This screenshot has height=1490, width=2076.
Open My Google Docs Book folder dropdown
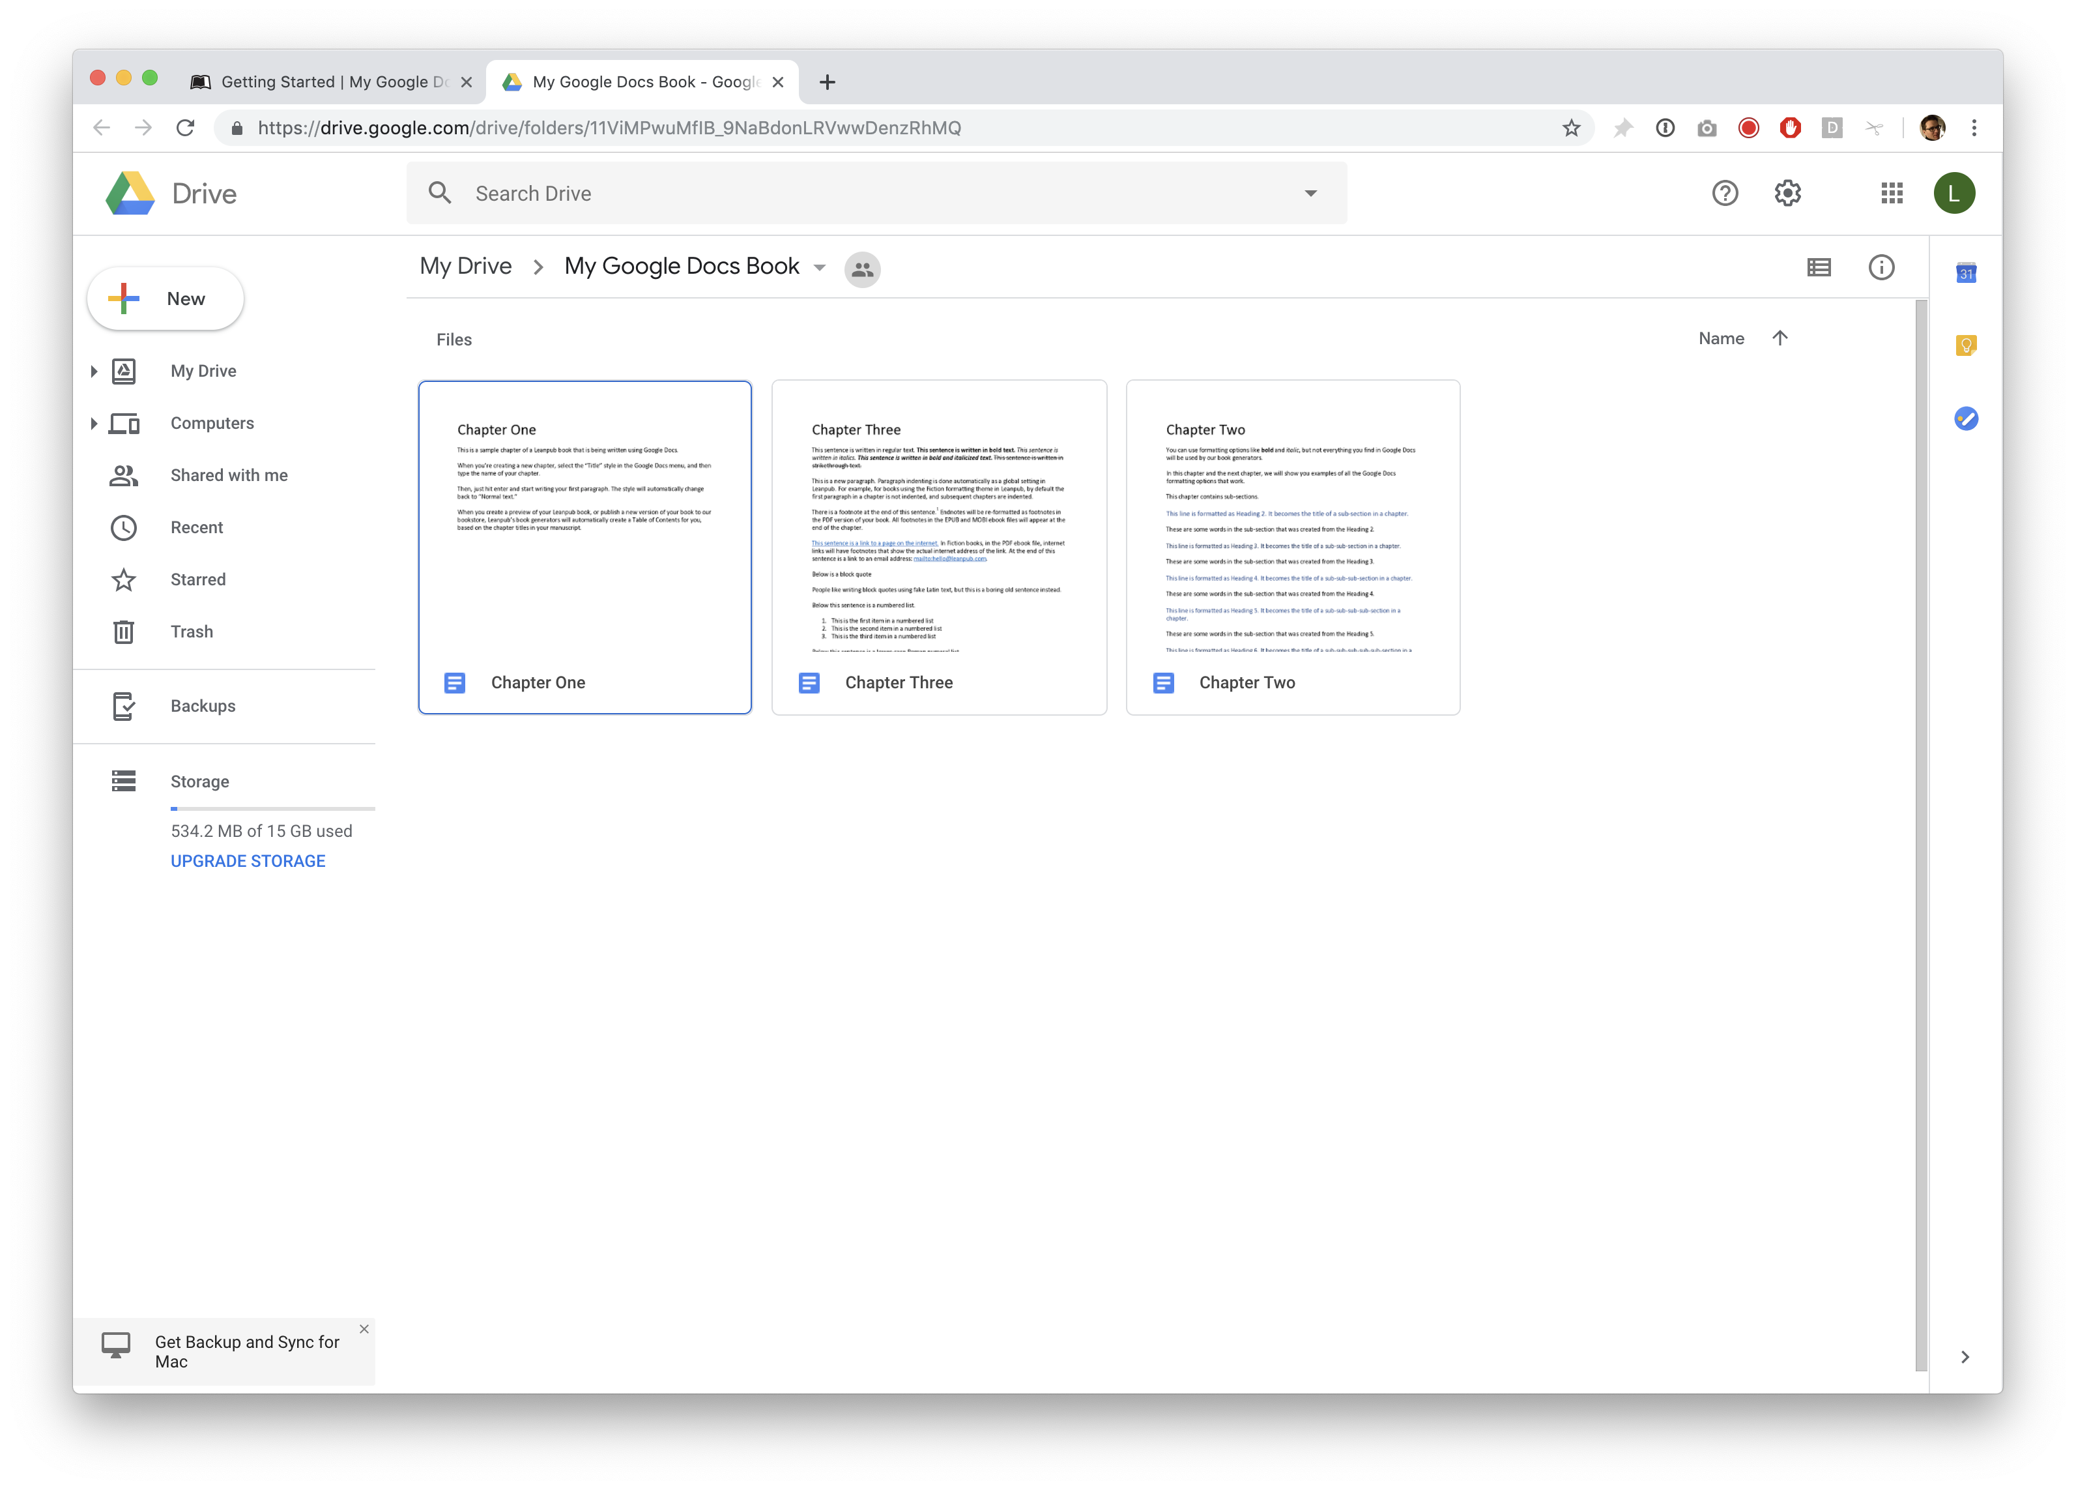[x=820, y=269]
